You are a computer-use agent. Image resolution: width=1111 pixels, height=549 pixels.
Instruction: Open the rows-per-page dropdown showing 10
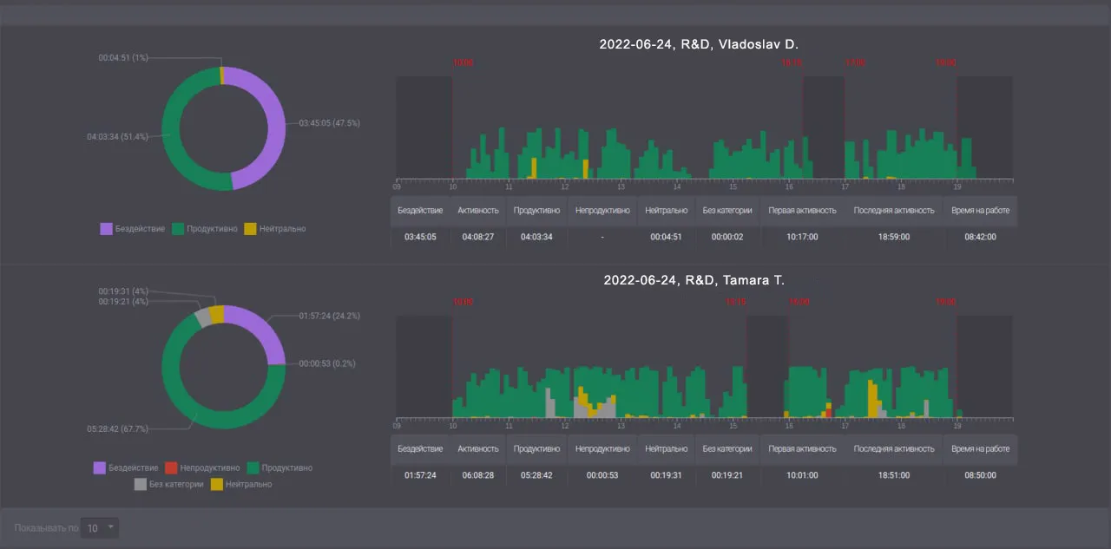100,527
